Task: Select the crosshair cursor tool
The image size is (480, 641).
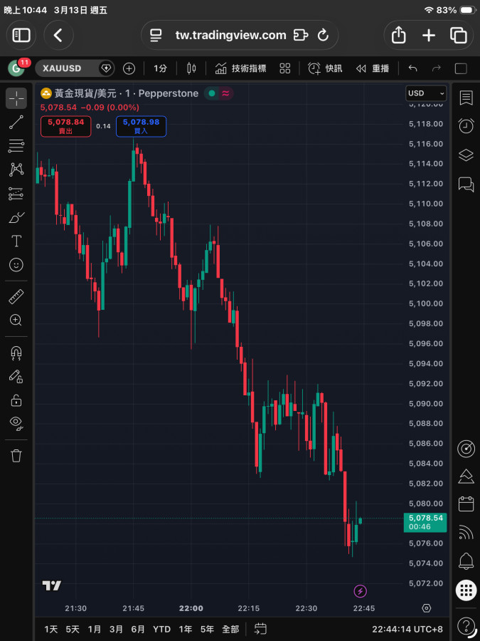Action: click(16, 98)
